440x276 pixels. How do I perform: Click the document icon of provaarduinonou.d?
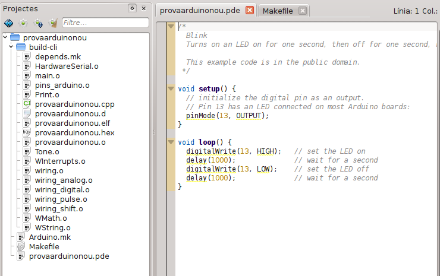(x=27, y=114)
